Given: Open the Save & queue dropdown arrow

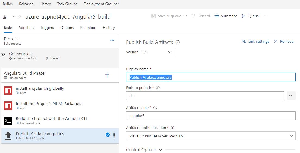Looking at the screenshot, I should pos(185,16).
